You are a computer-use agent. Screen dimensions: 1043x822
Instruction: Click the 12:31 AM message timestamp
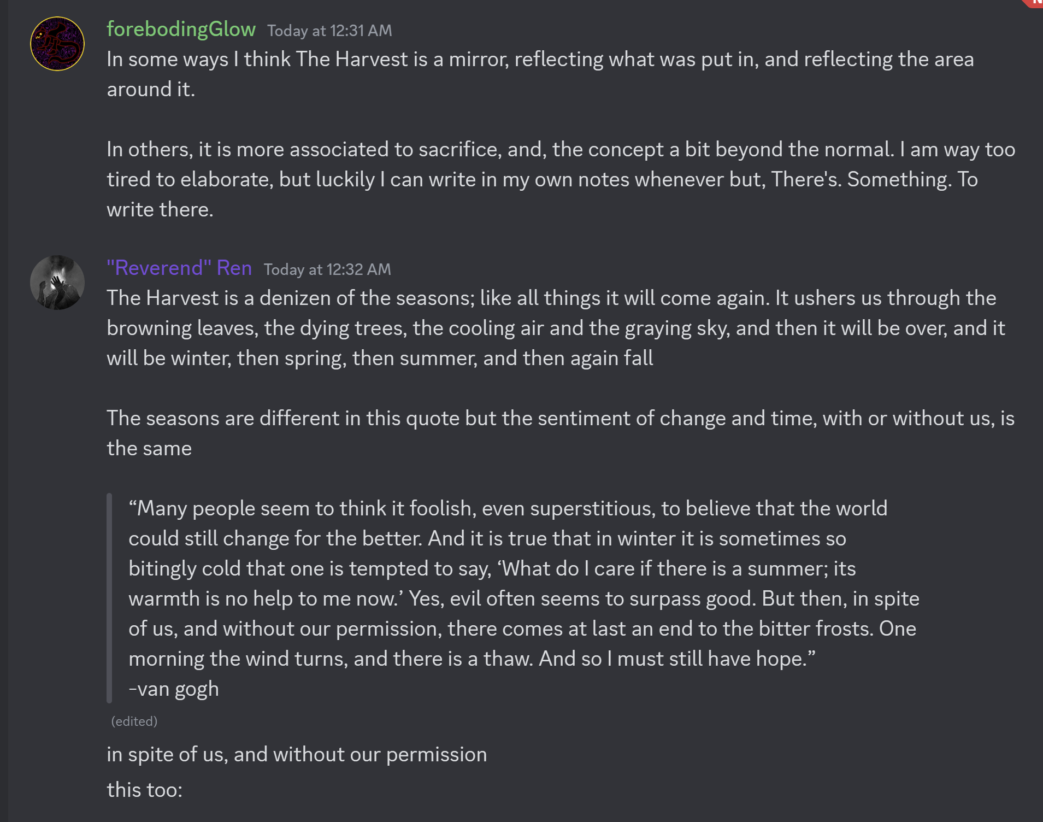[329, 31]
